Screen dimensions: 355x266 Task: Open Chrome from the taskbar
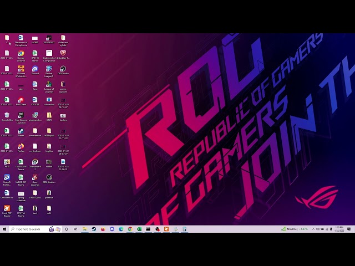point(130,229)
